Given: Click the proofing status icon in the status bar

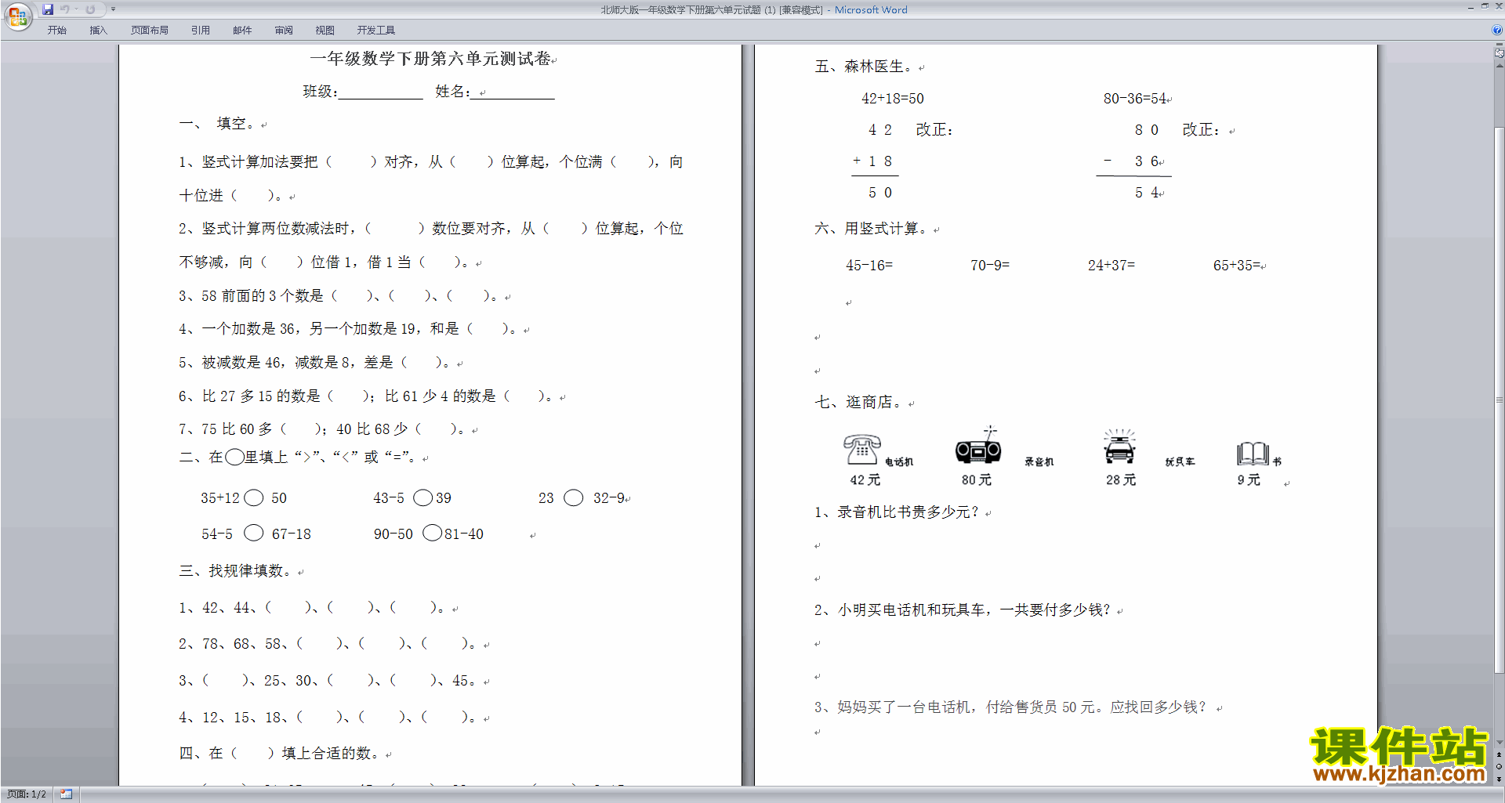Looking at the screenshot, I should pos(66,794).
